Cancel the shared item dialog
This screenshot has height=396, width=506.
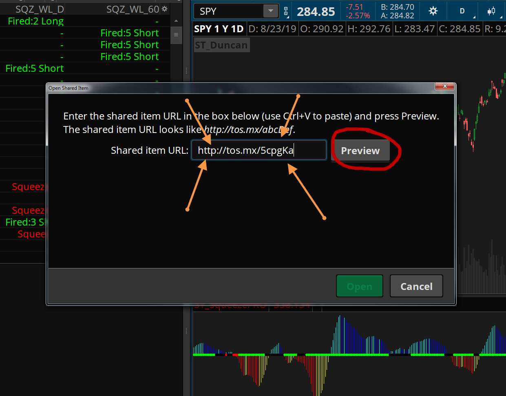coord(416,286)
